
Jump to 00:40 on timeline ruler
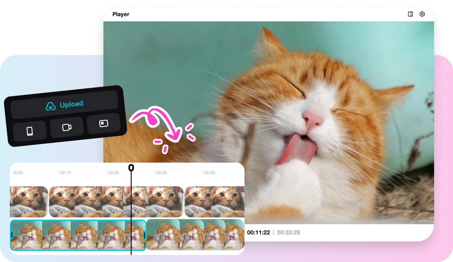tap(209, 173)
